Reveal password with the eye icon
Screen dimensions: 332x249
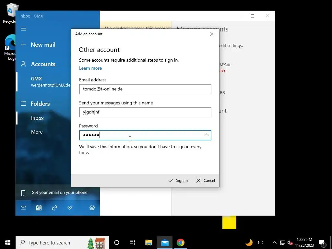207,135
